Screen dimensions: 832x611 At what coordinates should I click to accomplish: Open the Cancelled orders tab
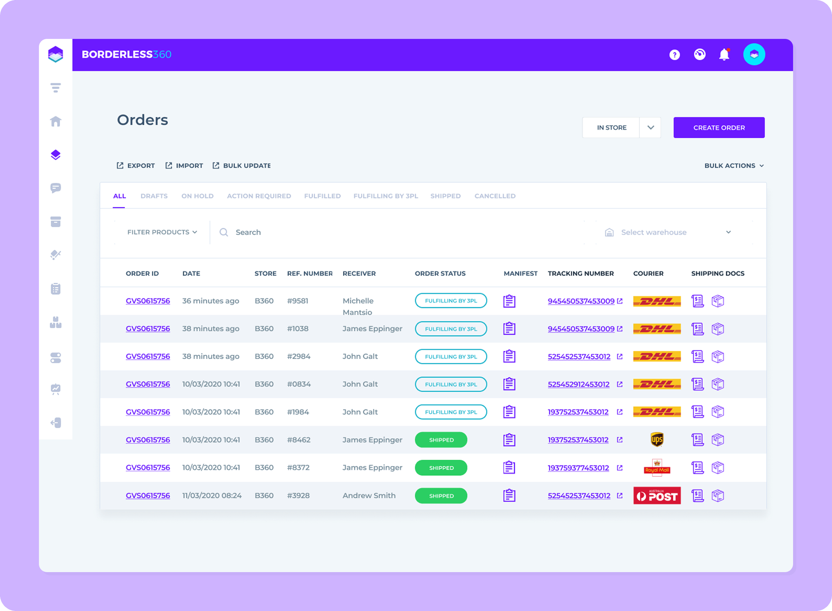point(495,196)
